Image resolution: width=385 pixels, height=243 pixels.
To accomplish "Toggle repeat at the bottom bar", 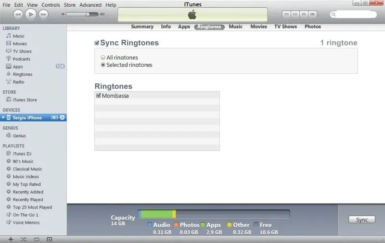I will [37, 239].
